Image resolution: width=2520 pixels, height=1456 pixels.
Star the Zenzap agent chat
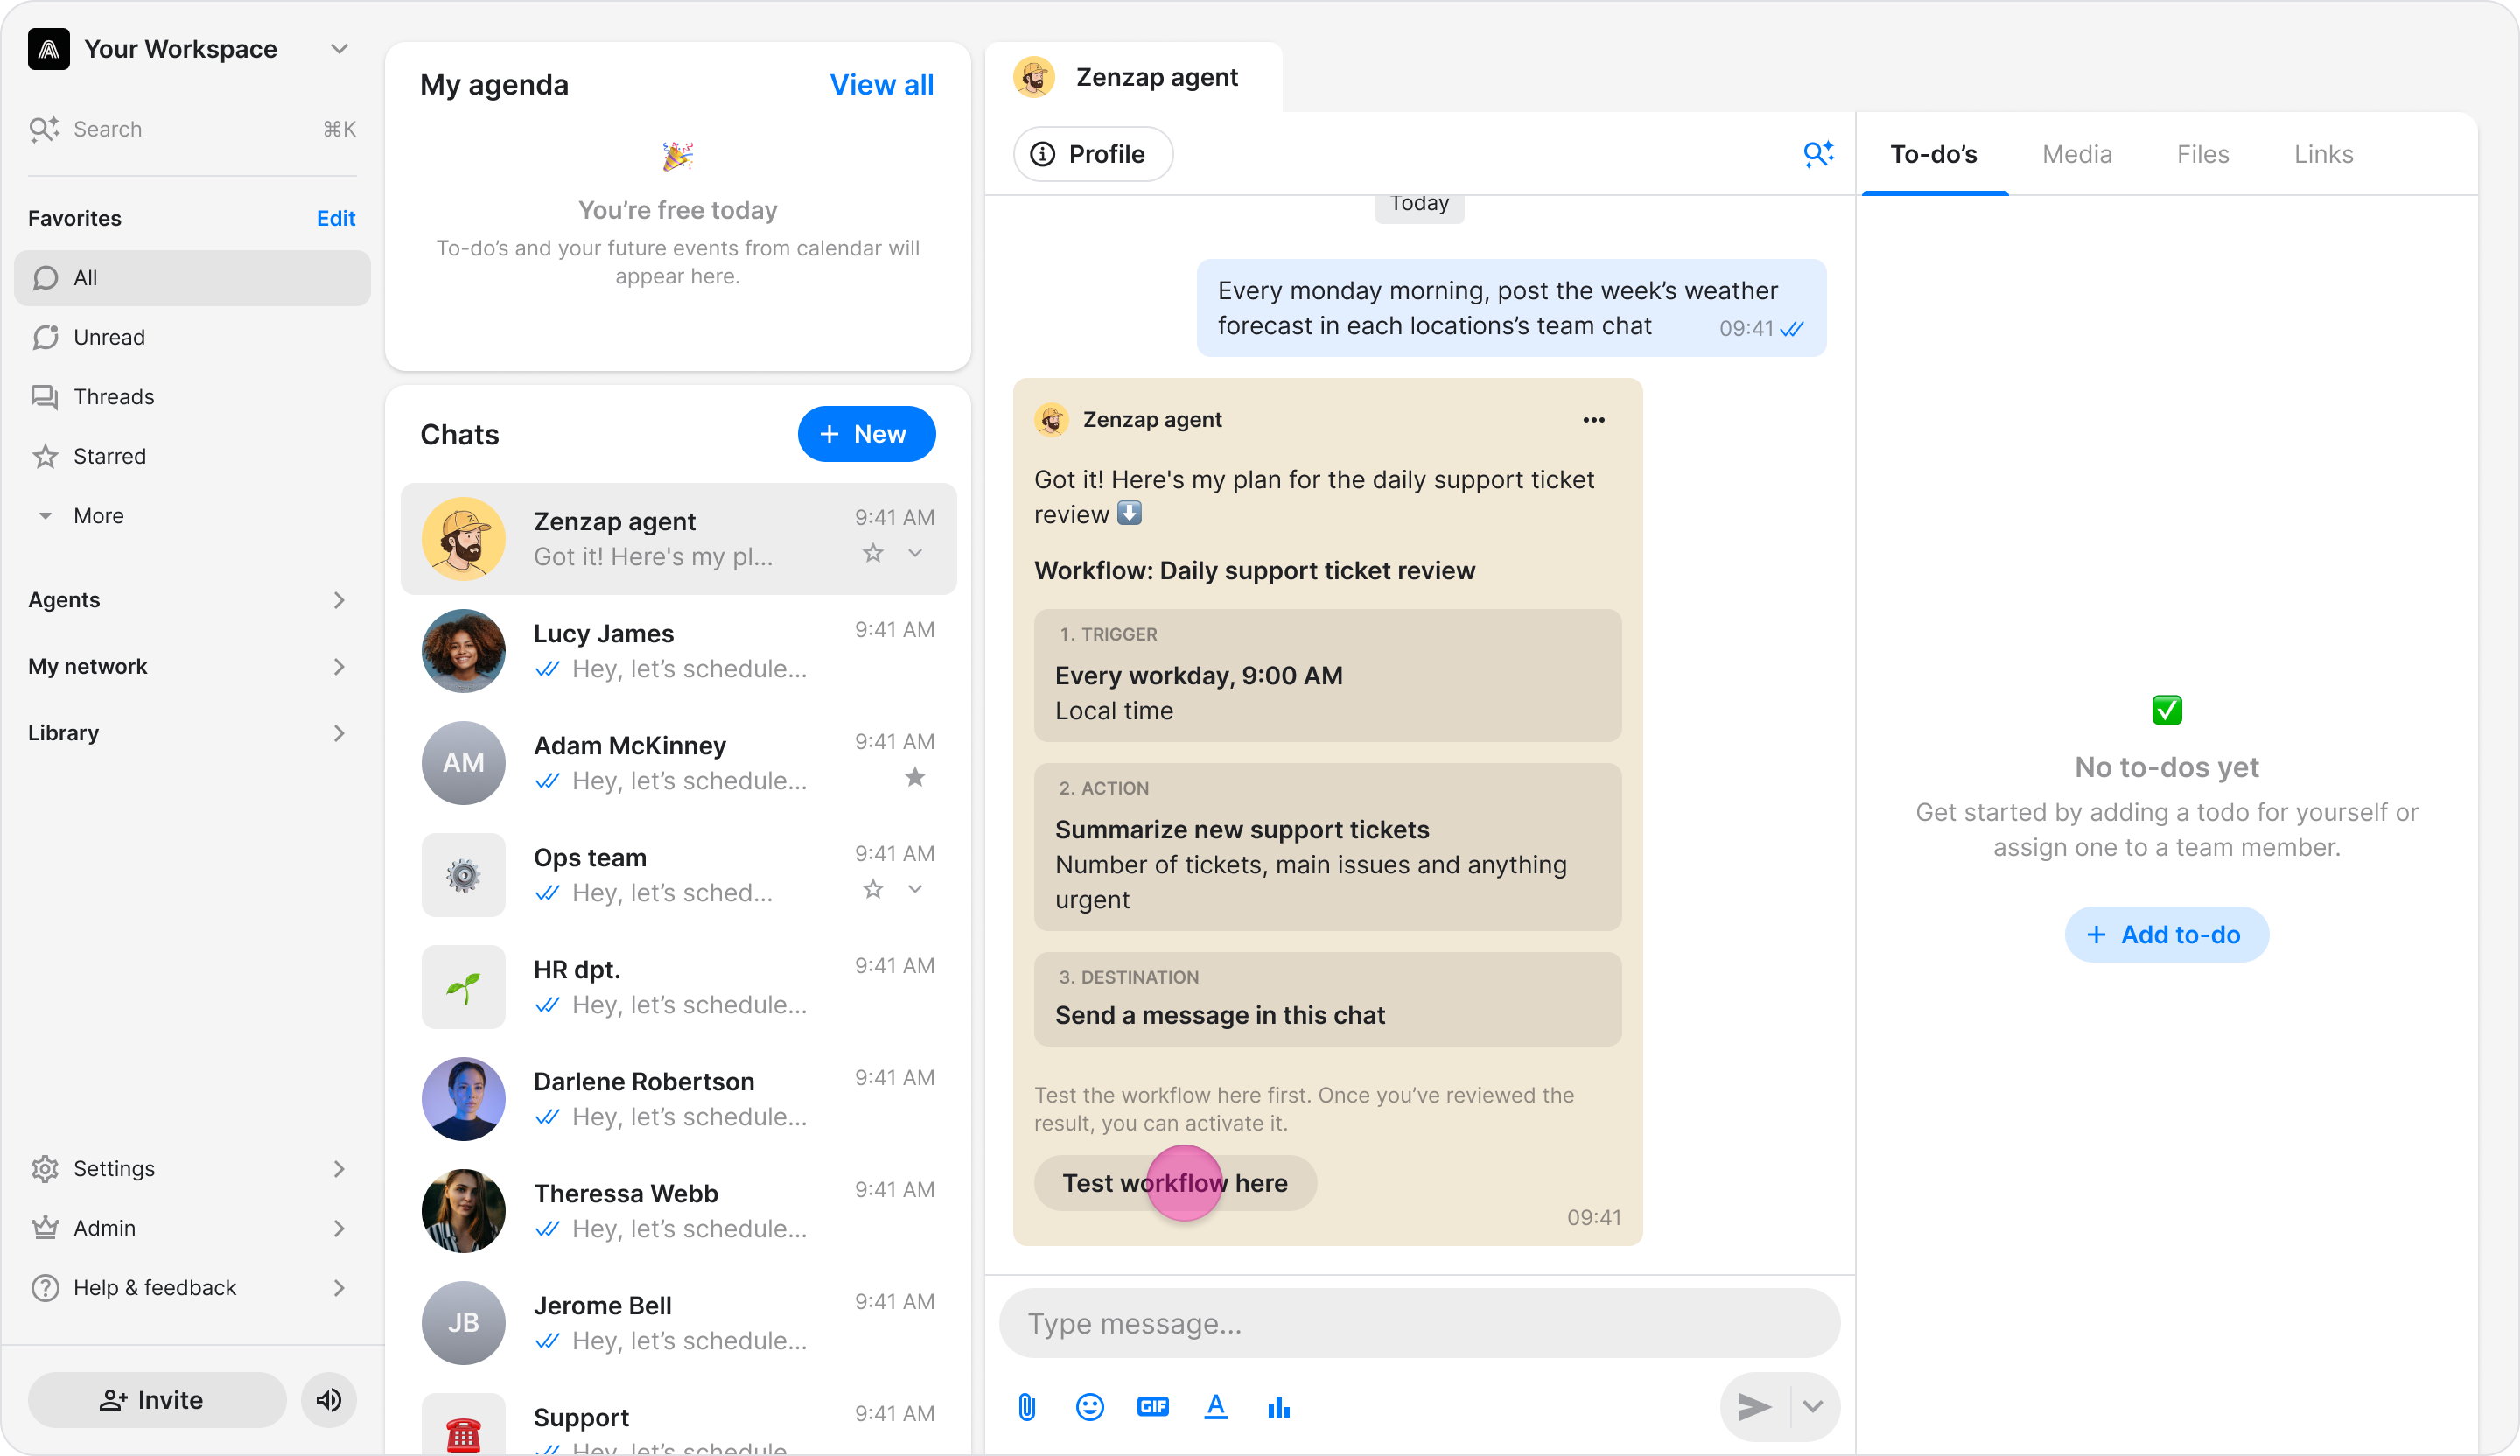click(873, 553)
